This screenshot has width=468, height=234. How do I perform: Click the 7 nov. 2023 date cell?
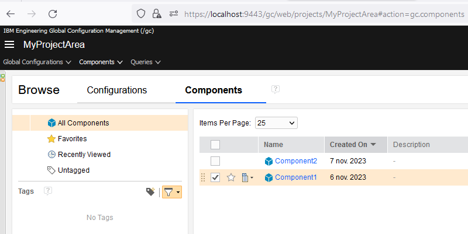pos(347,161)
